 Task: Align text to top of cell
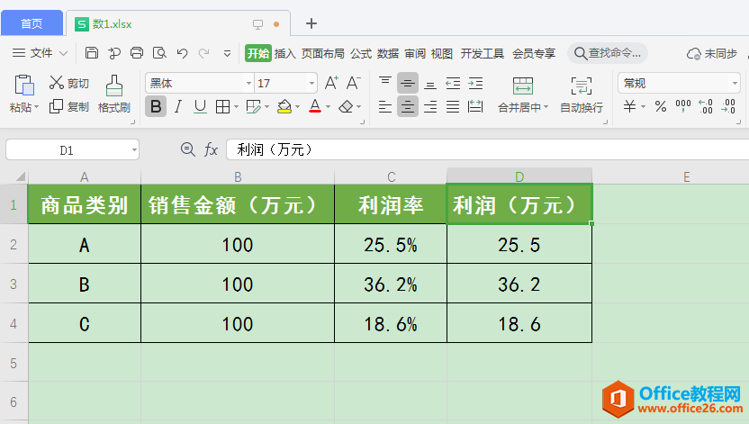385,83
